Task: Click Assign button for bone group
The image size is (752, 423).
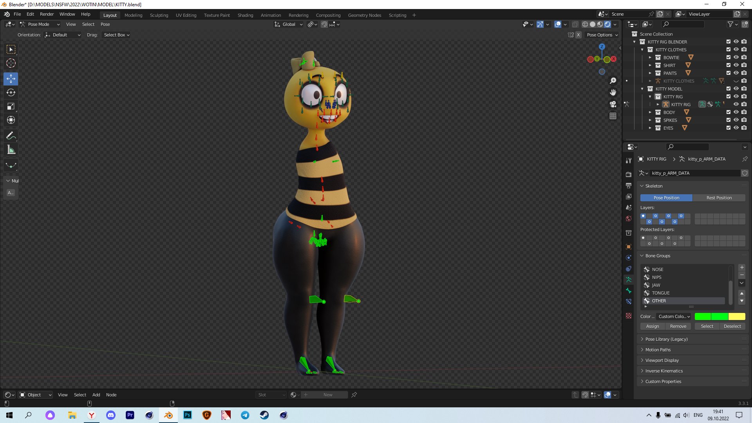Action: tap(652, 326)
